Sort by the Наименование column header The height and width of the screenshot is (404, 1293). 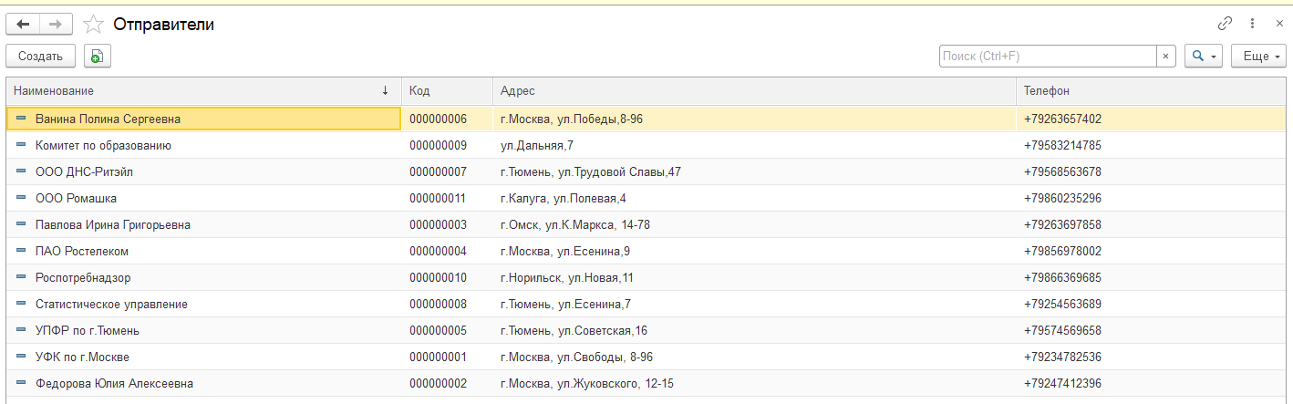pos(182,91)
